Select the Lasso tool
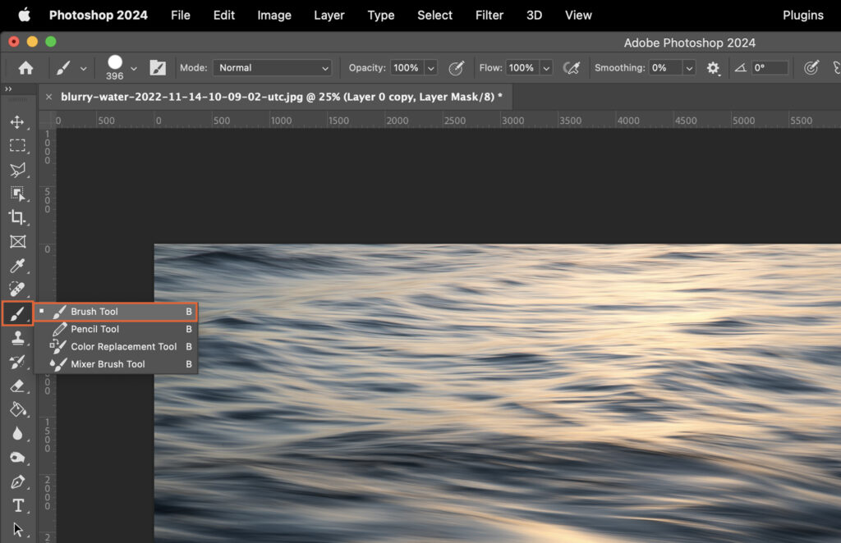The height and width of the screenshot is (543, 841). [19, 170]
